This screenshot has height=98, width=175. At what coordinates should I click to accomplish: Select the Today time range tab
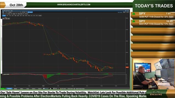[x=4, y=16]
